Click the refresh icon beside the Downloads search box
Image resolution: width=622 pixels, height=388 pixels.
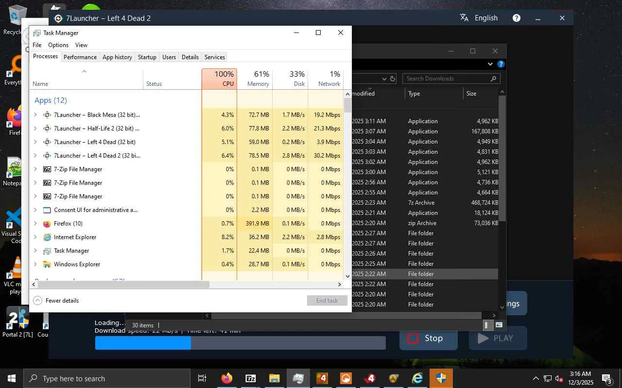pos(392,79)
